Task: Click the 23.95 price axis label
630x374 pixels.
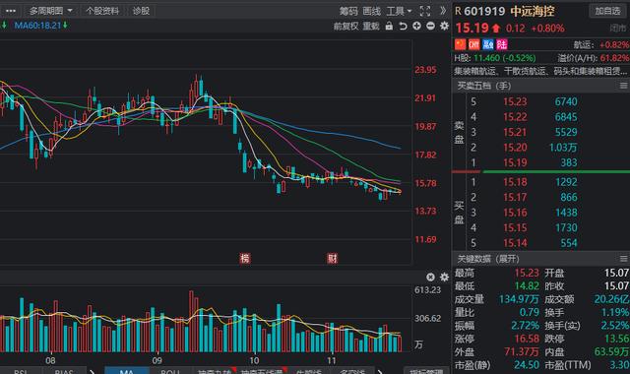Action: (425, 70)
